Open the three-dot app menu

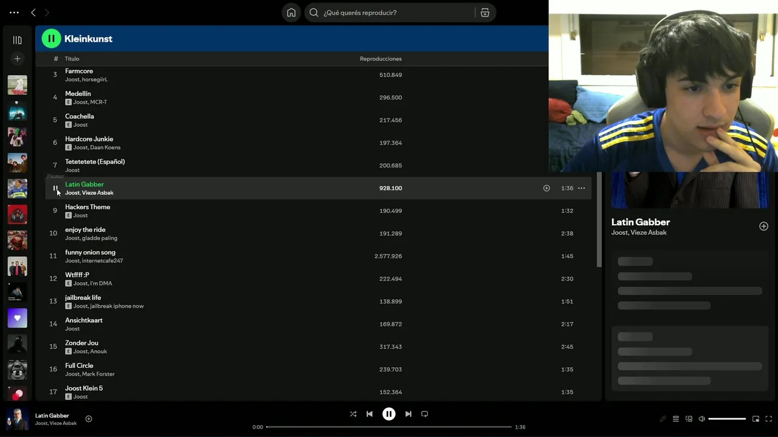click(x=14, y=12)
